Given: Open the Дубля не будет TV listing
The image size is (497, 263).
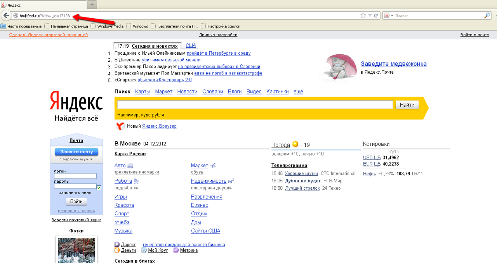Looking at the screenshot, I should coord(303,181).
